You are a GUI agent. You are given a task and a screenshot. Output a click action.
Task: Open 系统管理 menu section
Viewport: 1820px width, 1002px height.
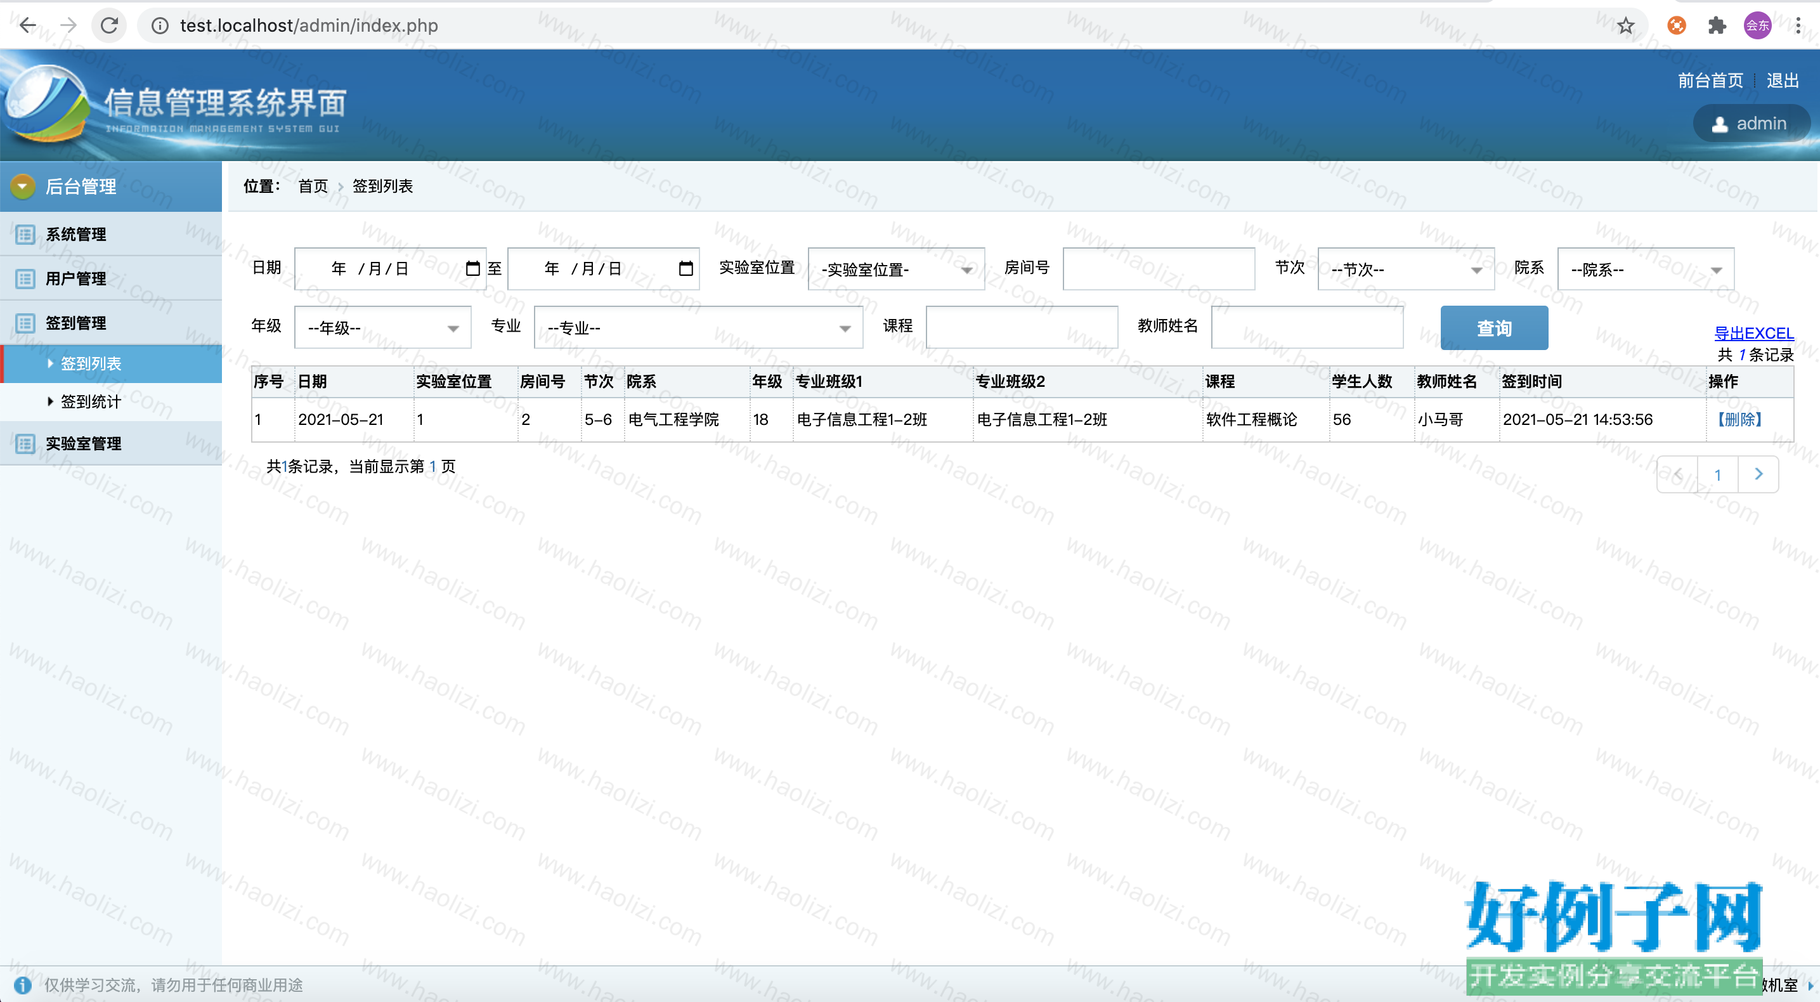(x=111, y=234)
